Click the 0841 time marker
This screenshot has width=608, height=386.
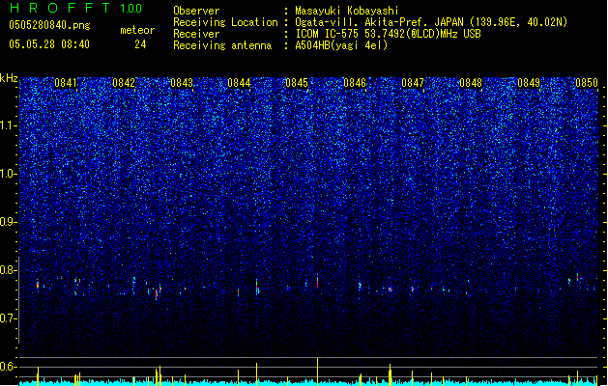66,83
